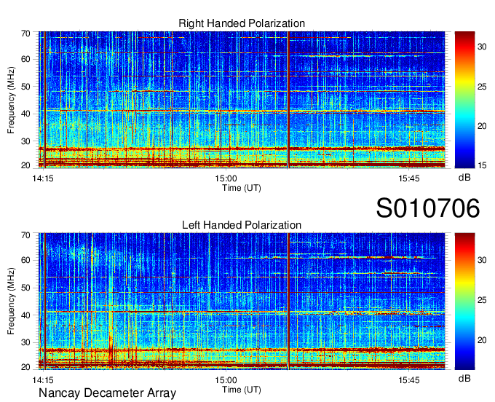This screenshot has height=402, width=495.
Task: Click the "Nancay Decameter Array" caption
Action: 107,393
